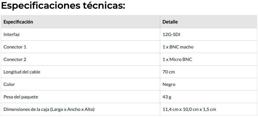
Task: Click the 'Conector 1' row label
Action: pyautogui.click(x=15, y=47)
